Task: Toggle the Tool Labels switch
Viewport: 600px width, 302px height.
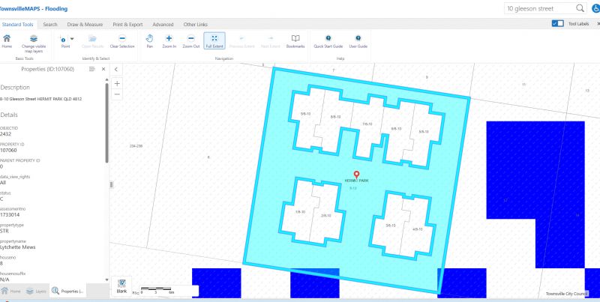Action: point(557,24)
